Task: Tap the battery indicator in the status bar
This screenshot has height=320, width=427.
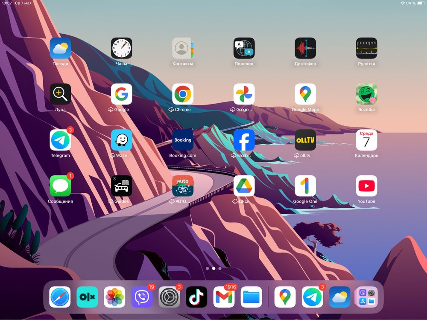Action: coord(421,3)
